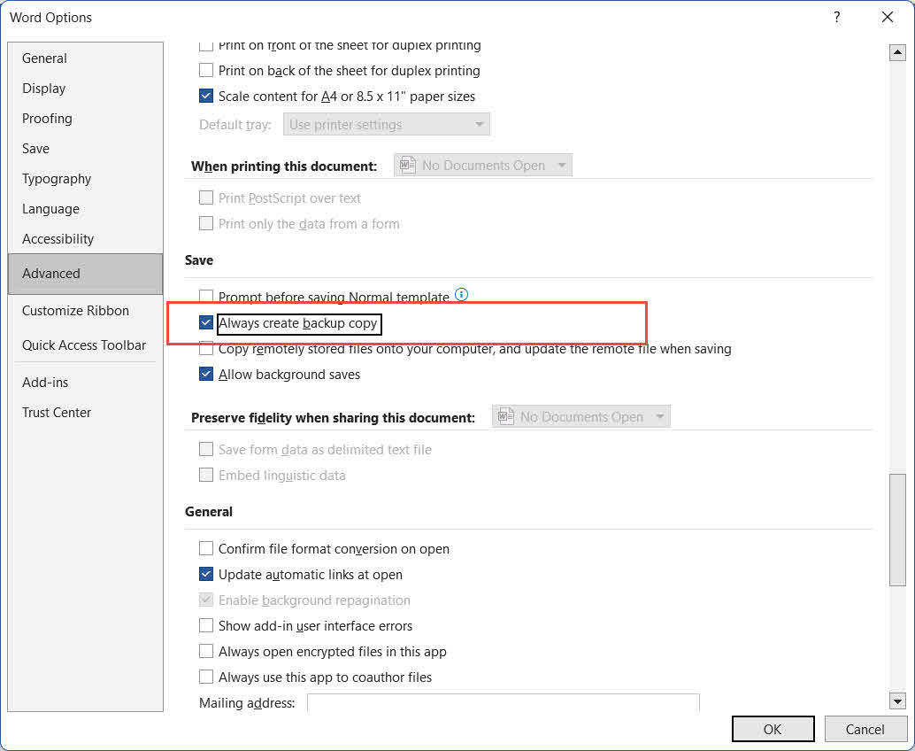This screenshot has height=751, width=915.
Task: Click the Cancel button
Action: 865,730
